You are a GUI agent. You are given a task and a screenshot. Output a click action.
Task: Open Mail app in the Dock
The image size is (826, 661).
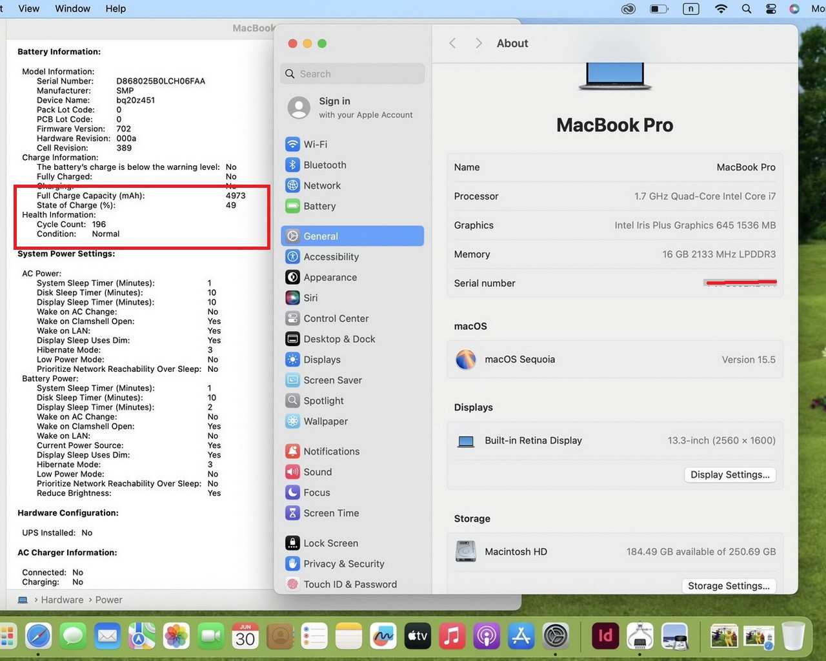tap(107, 636)
